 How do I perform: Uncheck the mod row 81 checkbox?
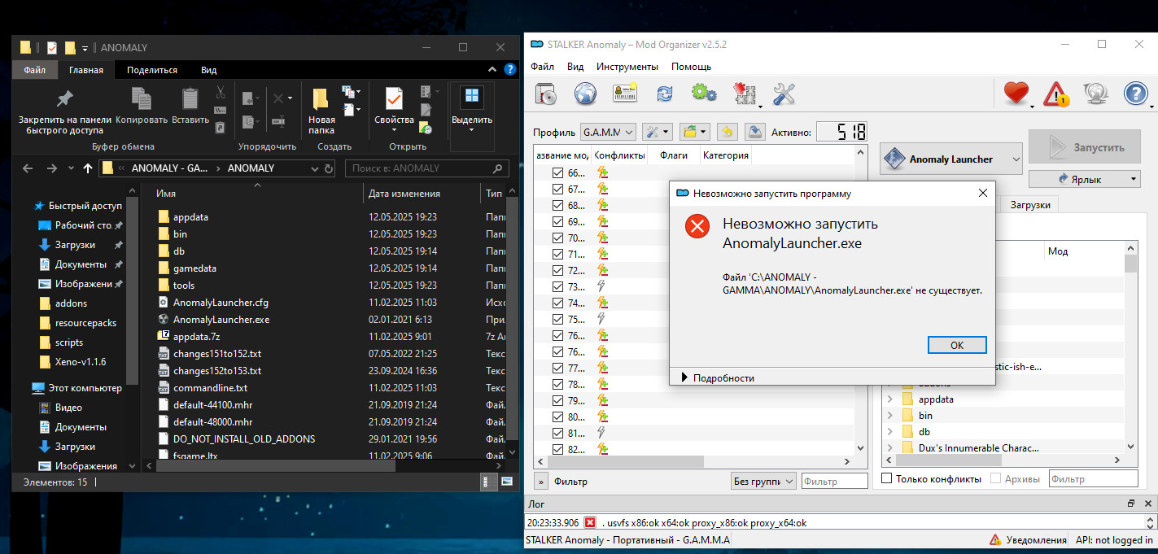557,433
